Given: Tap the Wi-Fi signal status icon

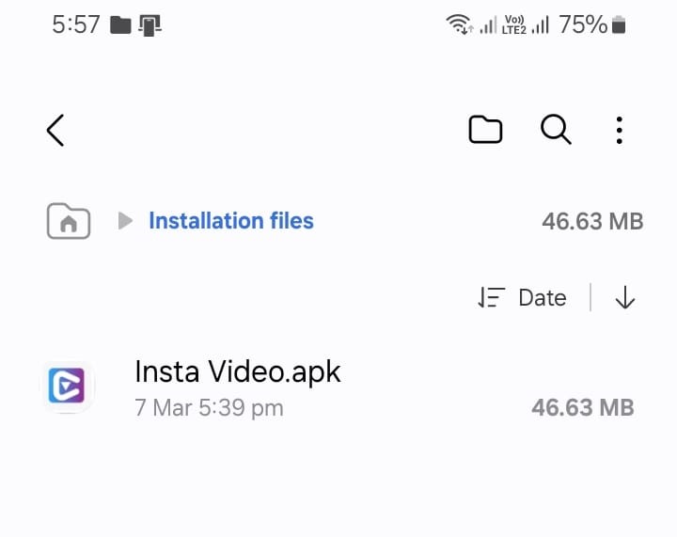Looking at the screenshot, I should [459, 24].
